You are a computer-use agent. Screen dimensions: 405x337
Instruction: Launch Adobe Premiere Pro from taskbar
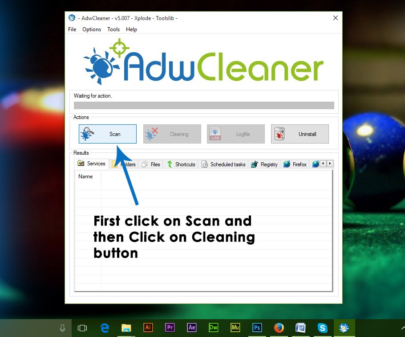170,328
